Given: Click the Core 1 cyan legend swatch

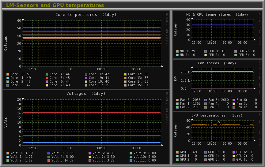Looking at the screenshot, I should point(8,78).
